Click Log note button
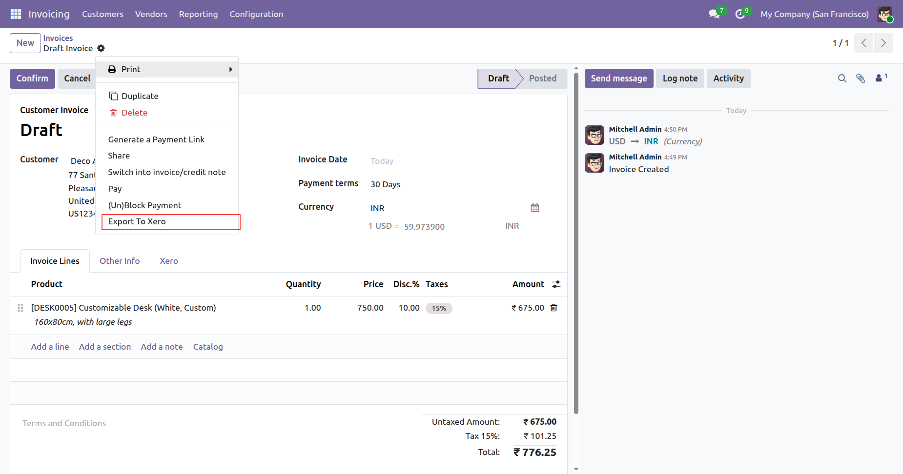 coord(680,79)
